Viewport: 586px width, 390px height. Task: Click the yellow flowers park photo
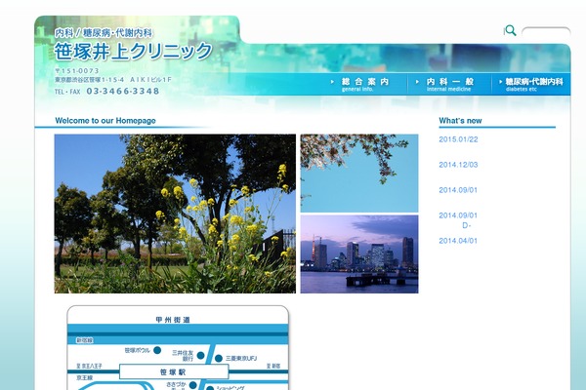click(175, 214)
